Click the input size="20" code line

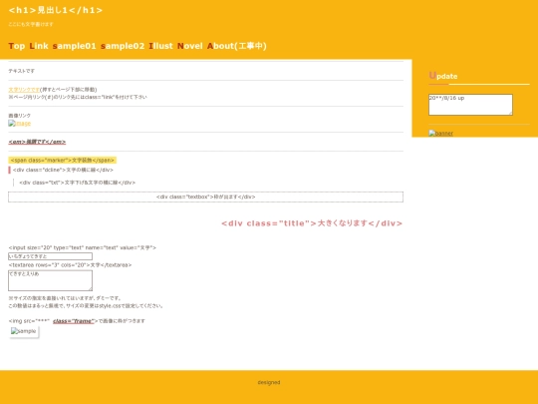[x=83, y=247]
